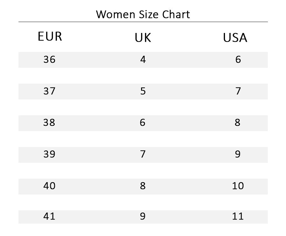Select the USA column header

pos(235,38)
